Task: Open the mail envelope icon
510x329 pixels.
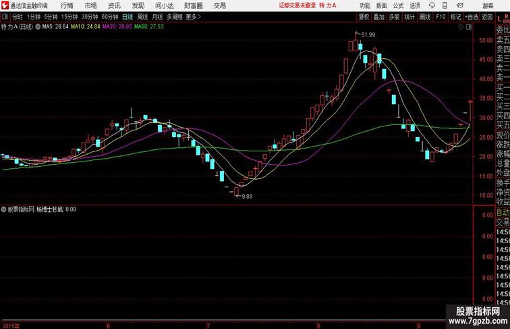Action: coord(460,5)
